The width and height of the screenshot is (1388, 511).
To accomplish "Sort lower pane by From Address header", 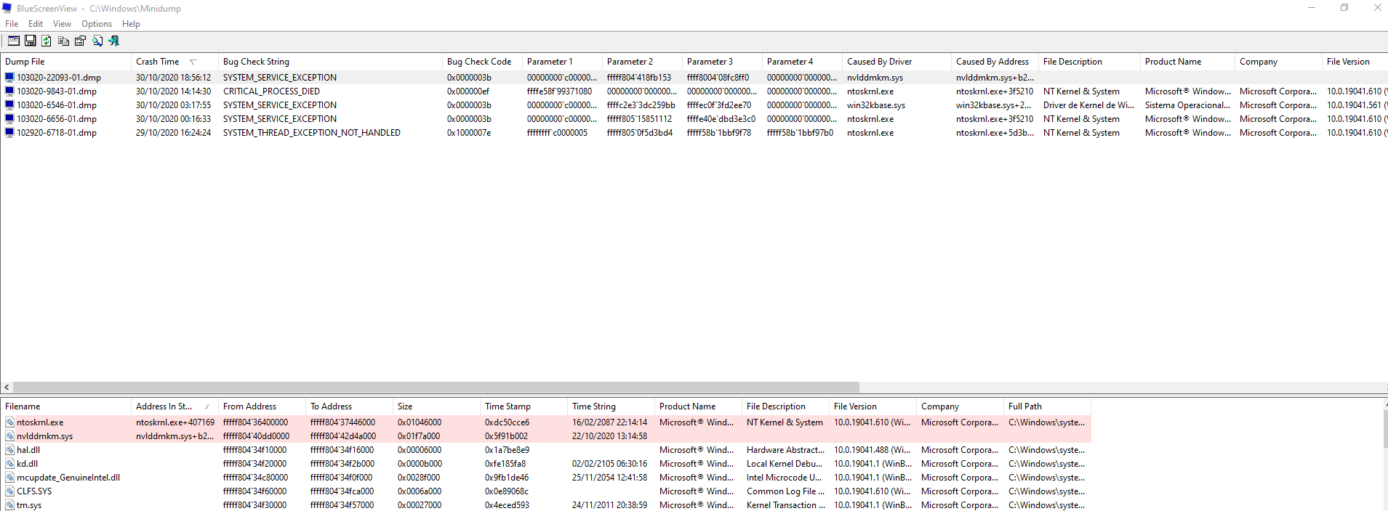I will pyautogui.click(x=262, y=406).
